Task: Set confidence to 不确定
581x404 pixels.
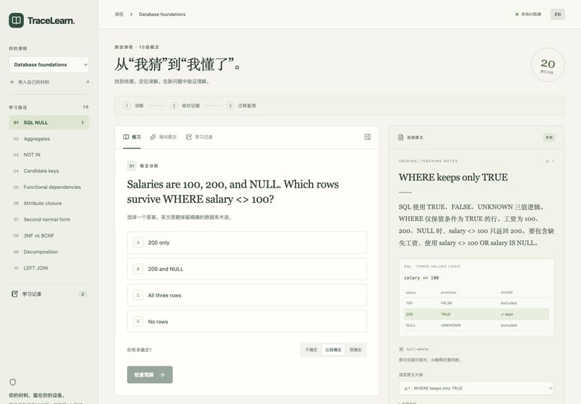Action: point(311,350)
